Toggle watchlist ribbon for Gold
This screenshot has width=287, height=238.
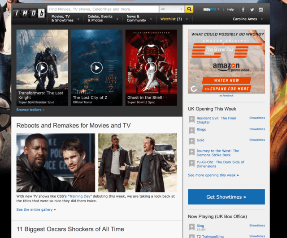191,141
